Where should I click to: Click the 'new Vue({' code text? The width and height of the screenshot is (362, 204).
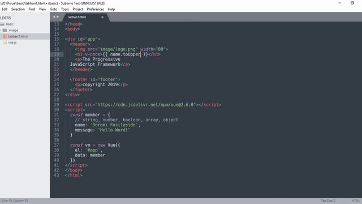coord(109,145)
